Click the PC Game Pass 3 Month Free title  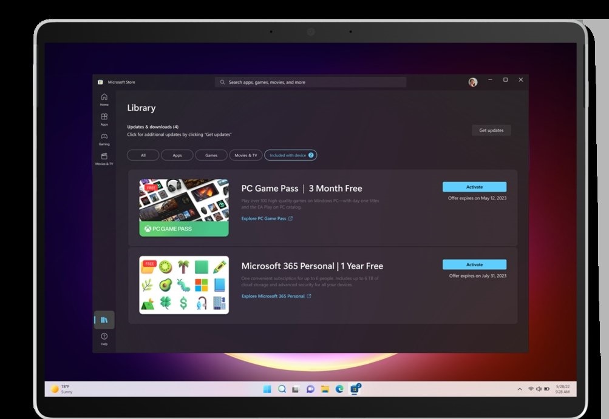point(302,189)
